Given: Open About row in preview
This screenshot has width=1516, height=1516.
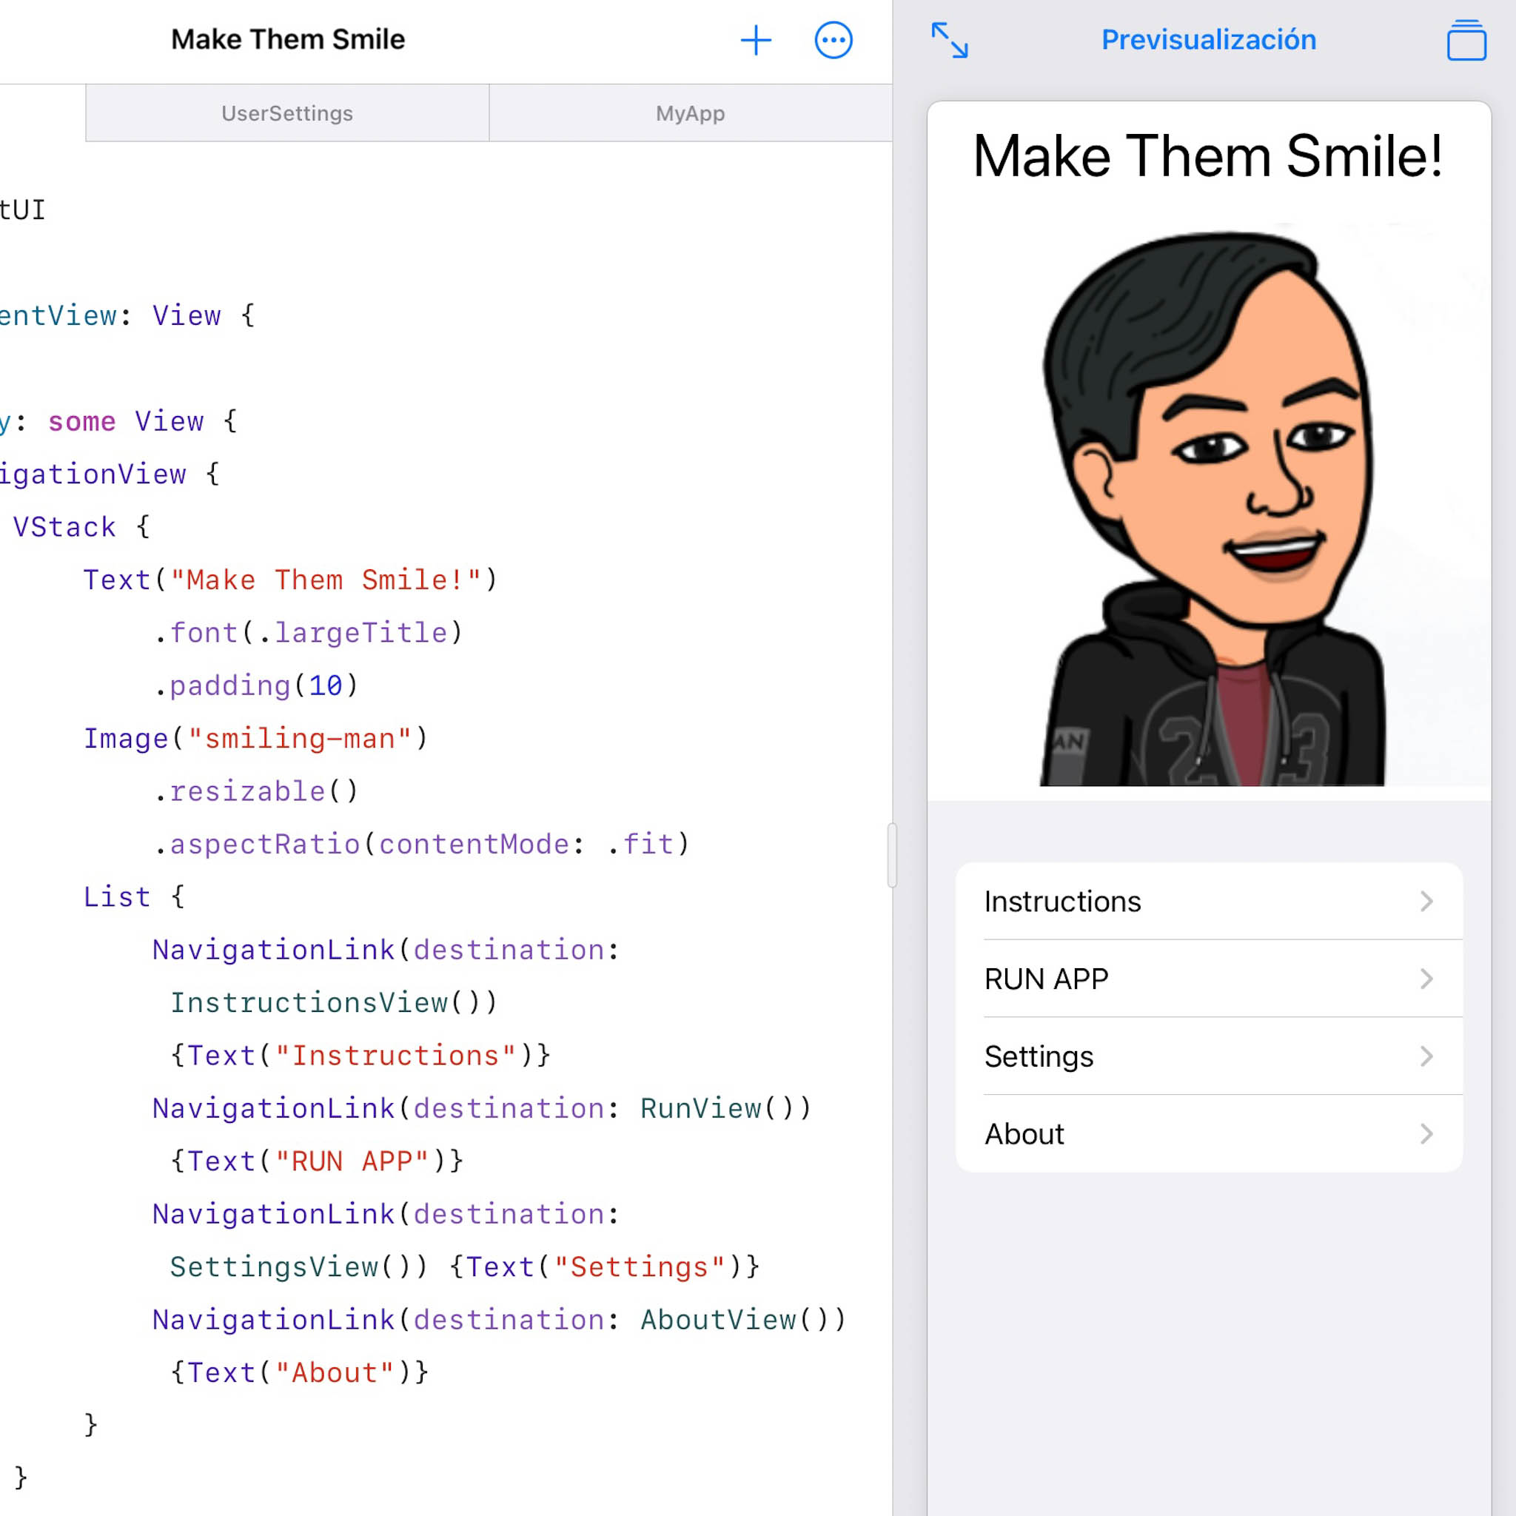Looking at the screenshot, I should coord(1208,1134).
